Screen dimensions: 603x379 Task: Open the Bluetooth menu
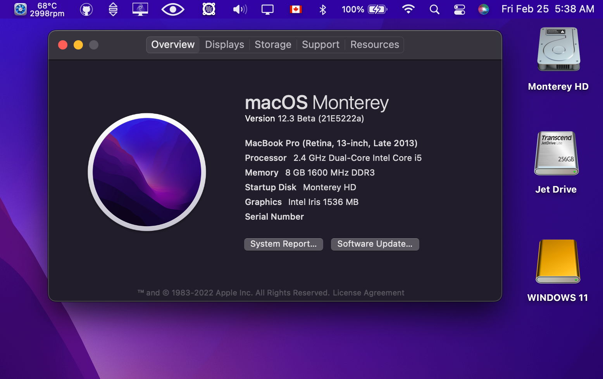pos(323,9)
